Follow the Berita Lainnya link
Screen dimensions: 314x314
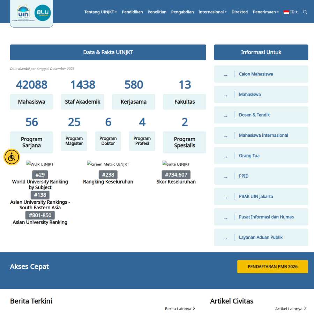tap(180, 309)
